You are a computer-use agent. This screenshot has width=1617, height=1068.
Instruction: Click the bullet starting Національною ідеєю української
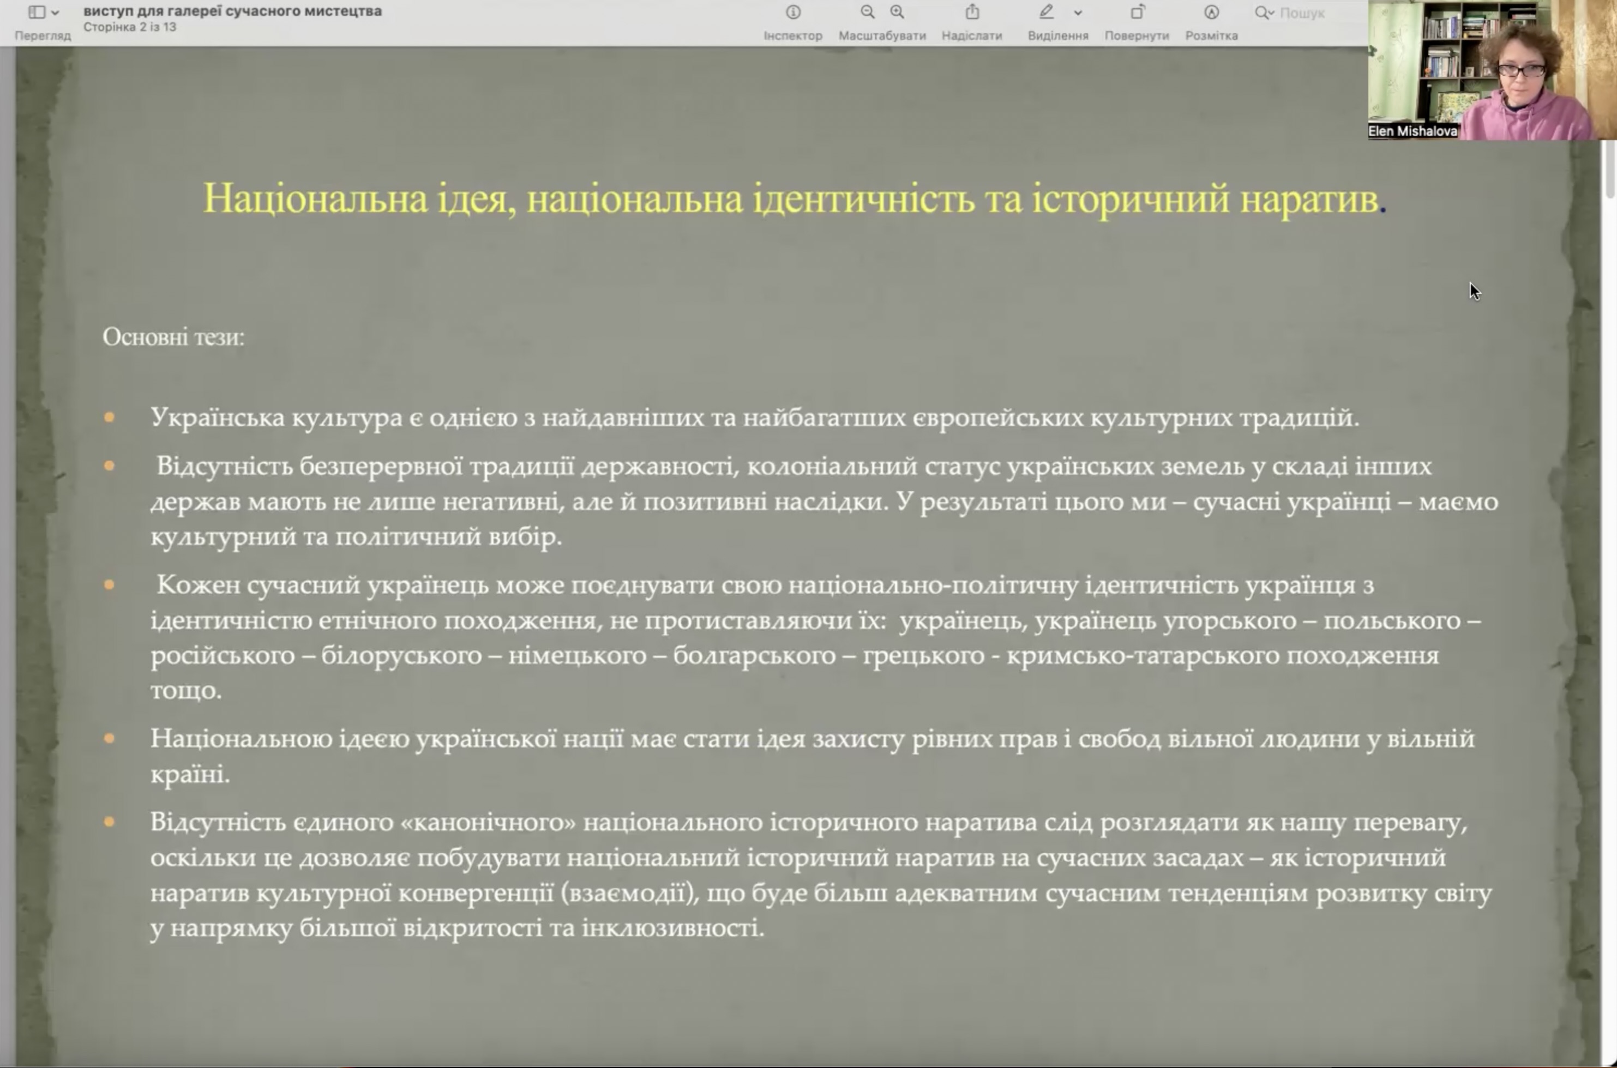pos(812,756)
